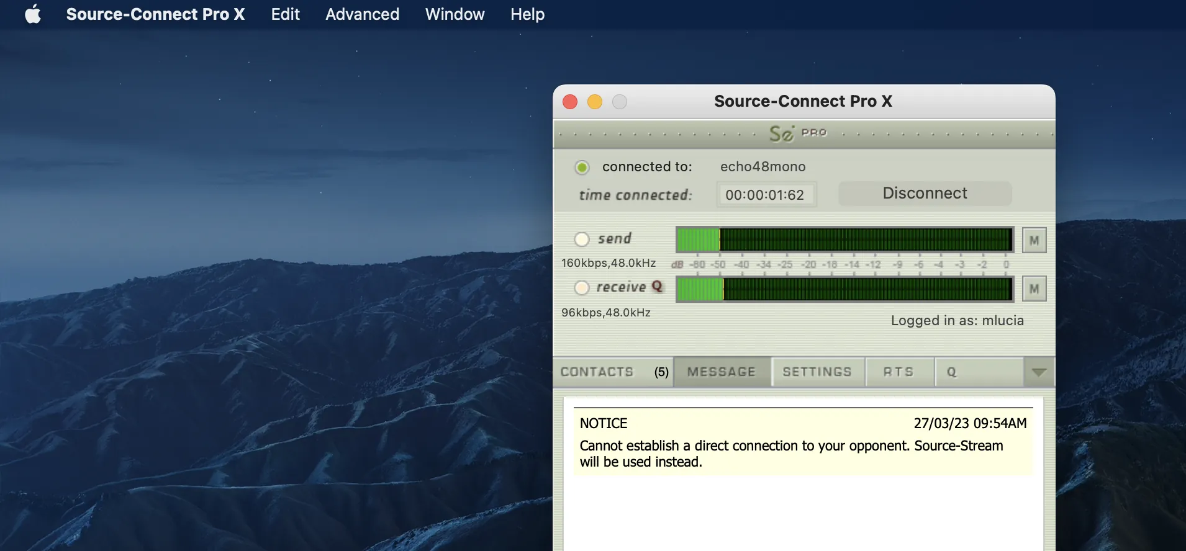Viewport: 1186px width, 551px height.
Task: Click the Disconnect button
Action: tap(925, 193)
